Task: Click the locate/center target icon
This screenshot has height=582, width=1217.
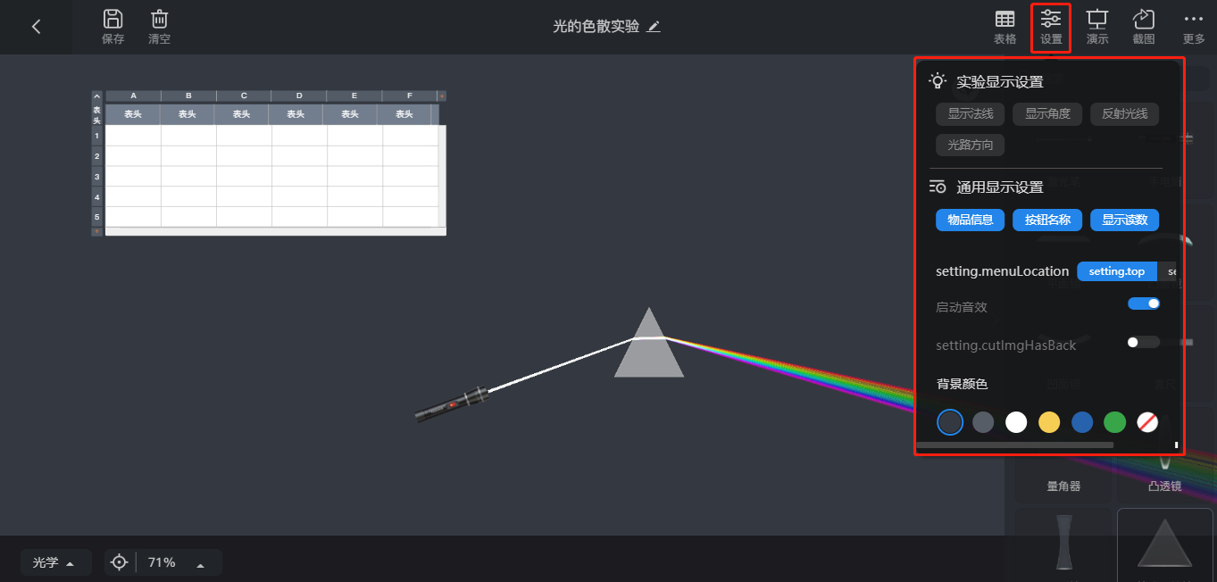Action: pyautogui.click(x=120, y=562)
